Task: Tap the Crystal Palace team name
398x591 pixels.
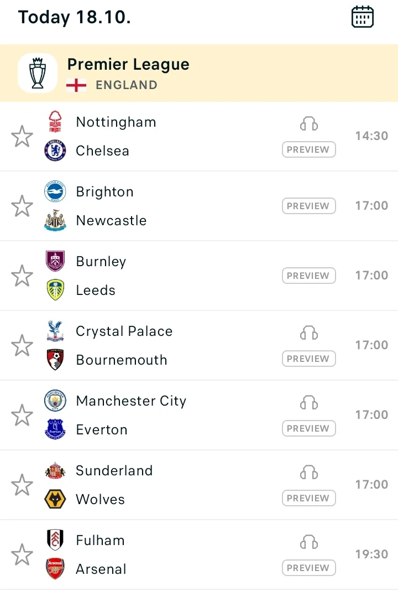Action: click(124, 331)
